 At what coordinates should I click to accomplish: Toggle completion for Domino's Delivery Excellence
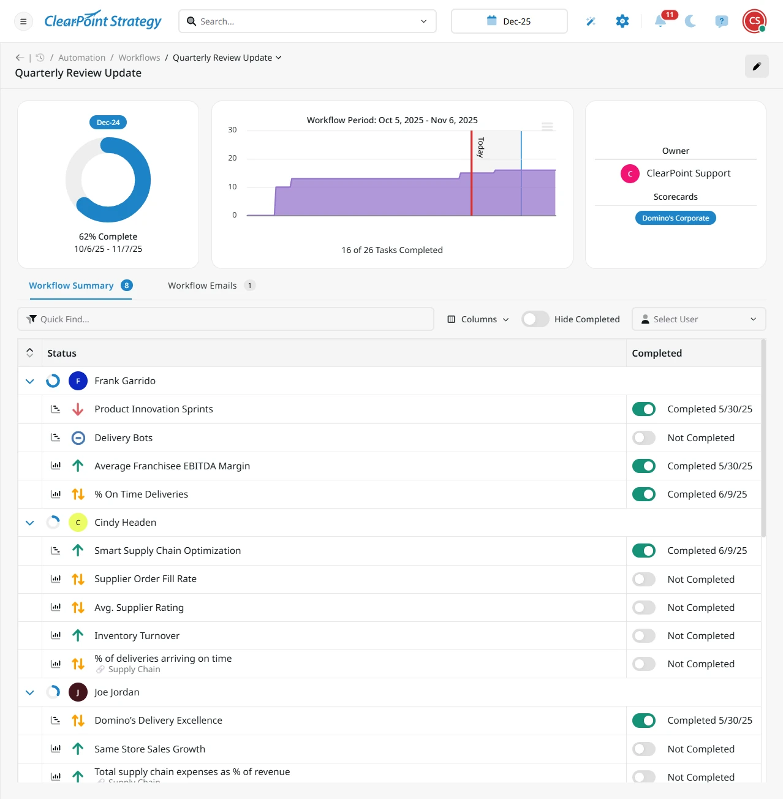pyautogui.click(x=644, y=721)
